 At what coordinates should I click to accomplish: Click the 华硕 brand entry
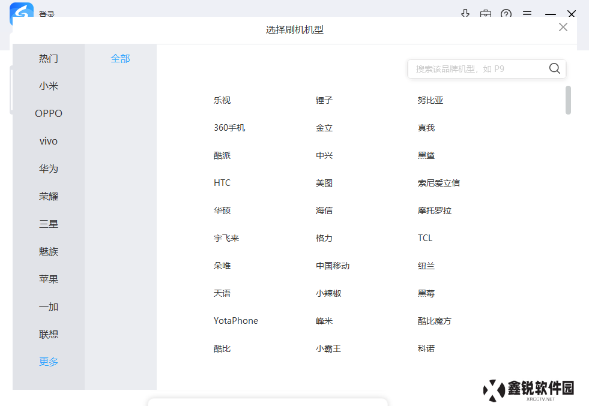222,210
